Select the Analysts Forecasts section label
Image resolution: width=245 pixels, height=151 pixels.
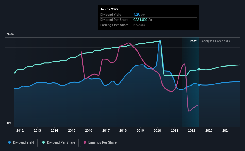[x=216, y=41]
